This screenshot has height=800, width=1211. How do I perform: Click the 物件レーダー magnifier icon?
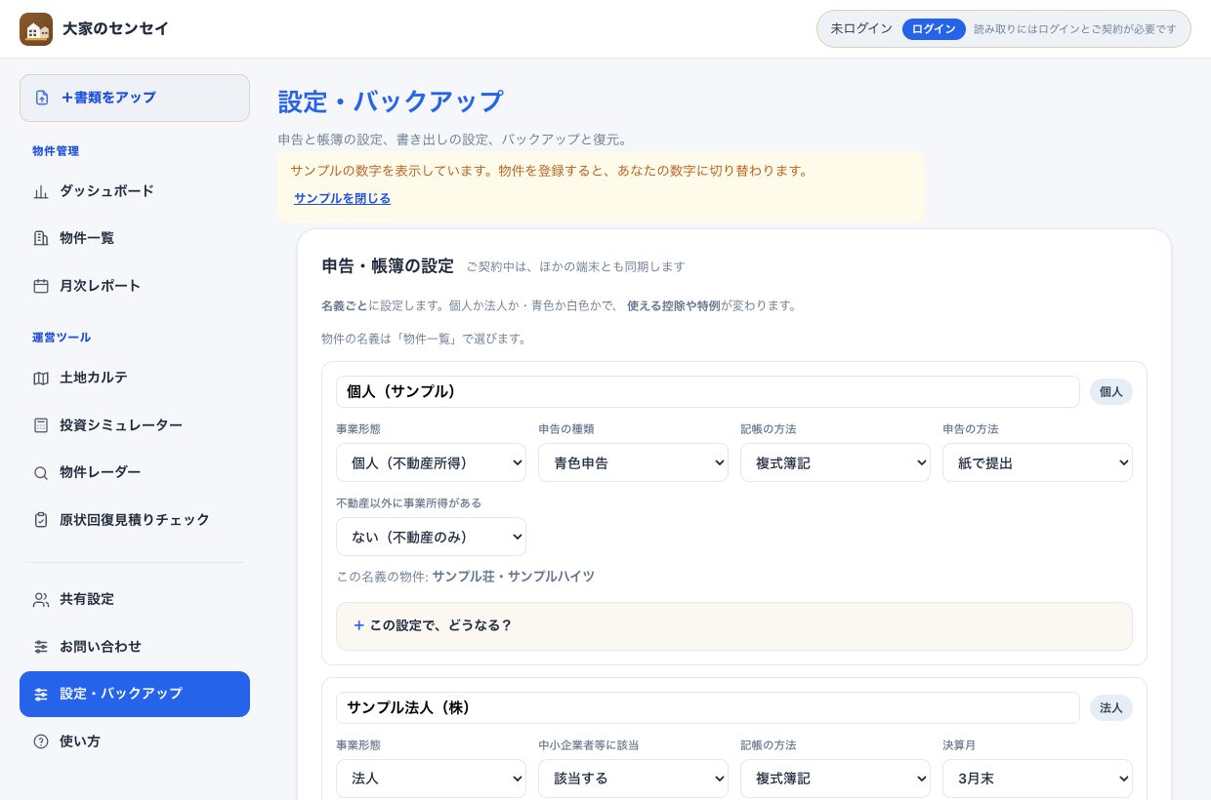[x=41, y=472]
